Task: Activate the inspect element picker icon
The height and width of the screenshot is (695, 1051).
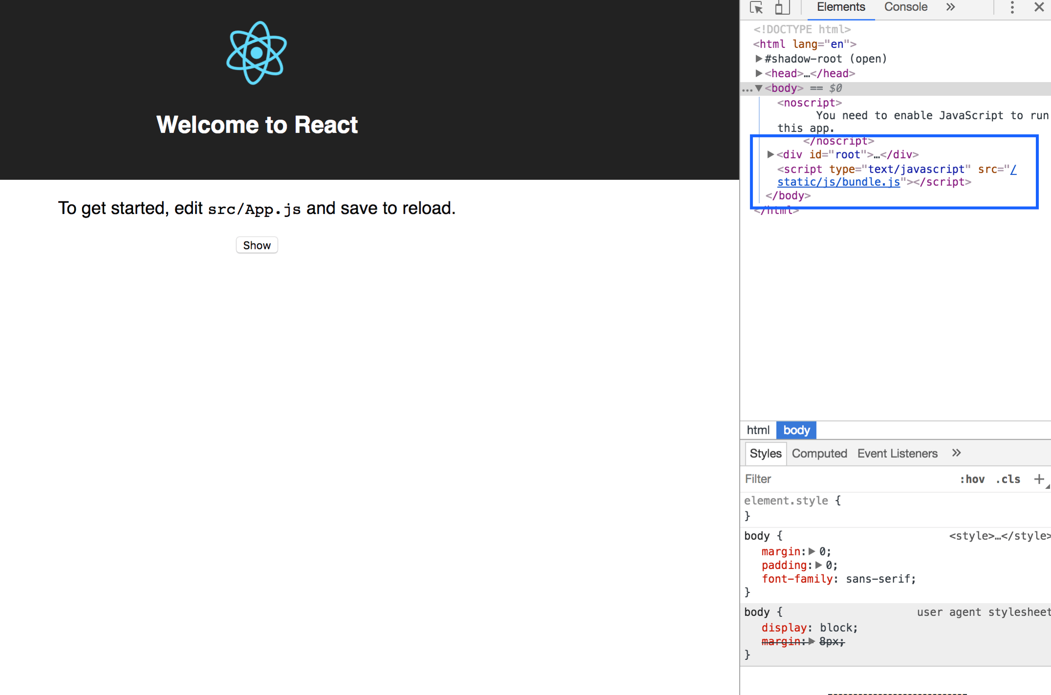Action: click(756, 7)
